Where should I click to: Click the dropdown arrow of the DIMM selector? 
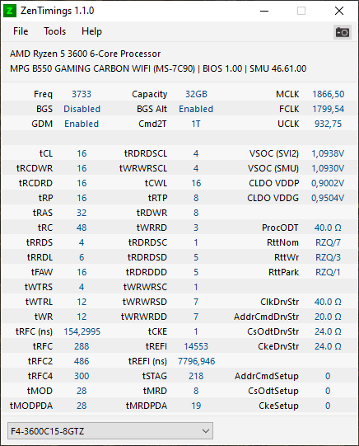(206, 431)
